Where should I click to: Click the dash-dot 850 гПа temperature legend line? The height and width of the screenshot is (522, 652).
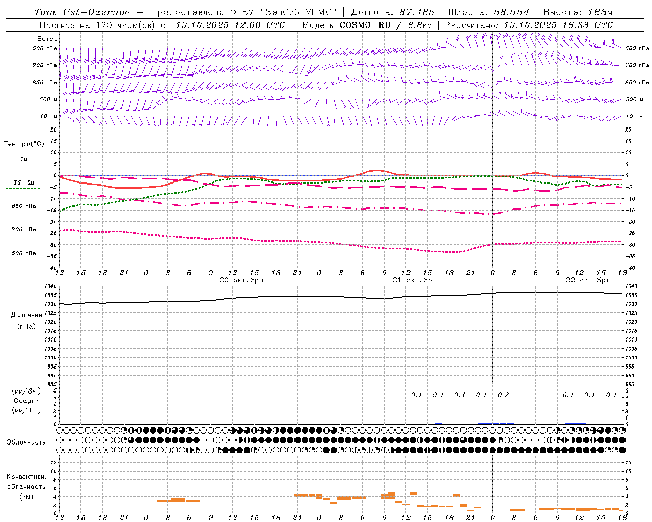point(24,211)
